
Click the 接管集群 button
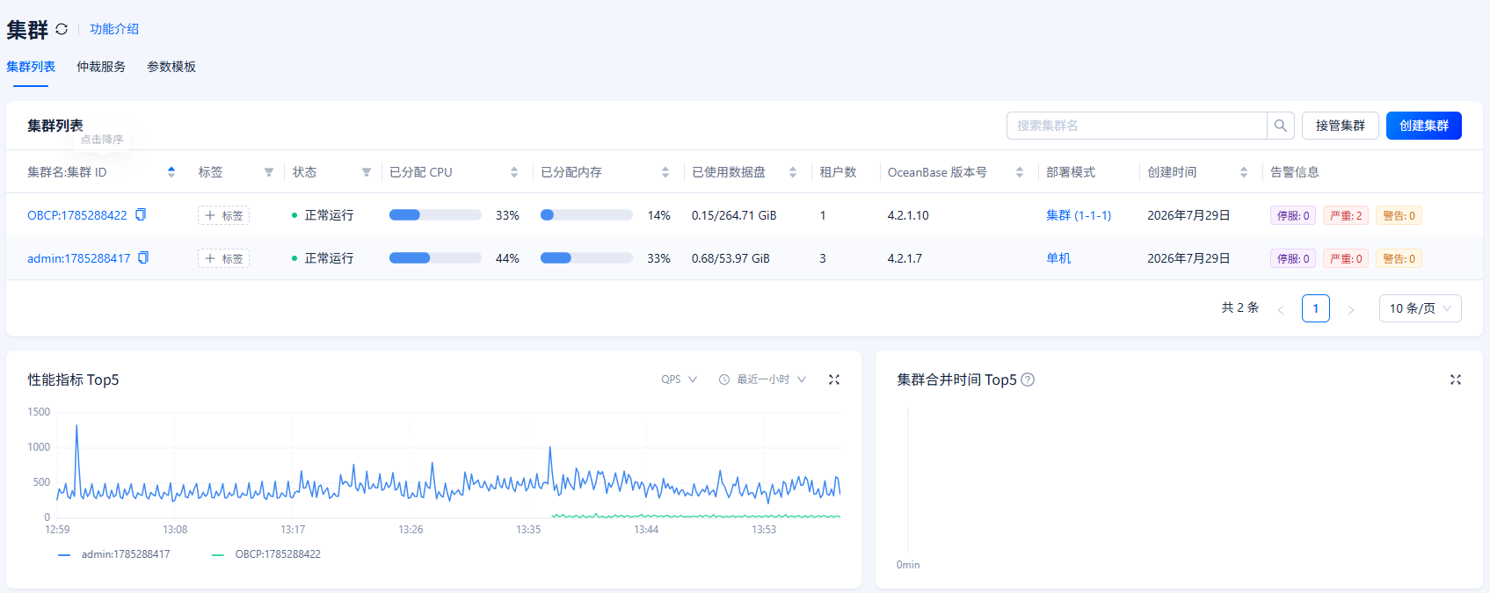coord(1341,126)
